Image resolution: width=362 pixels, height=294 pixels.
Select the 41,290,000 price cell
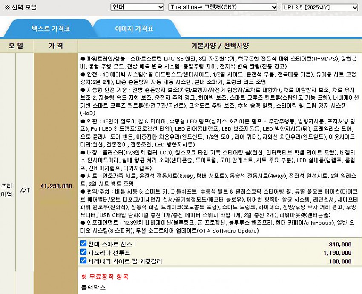tap(56, 186)
